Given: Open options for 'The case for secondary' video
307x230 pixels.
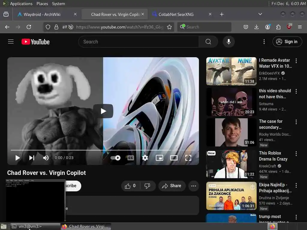Looking at the screenshot, I should pyautogui.click(x=296, y=122).
